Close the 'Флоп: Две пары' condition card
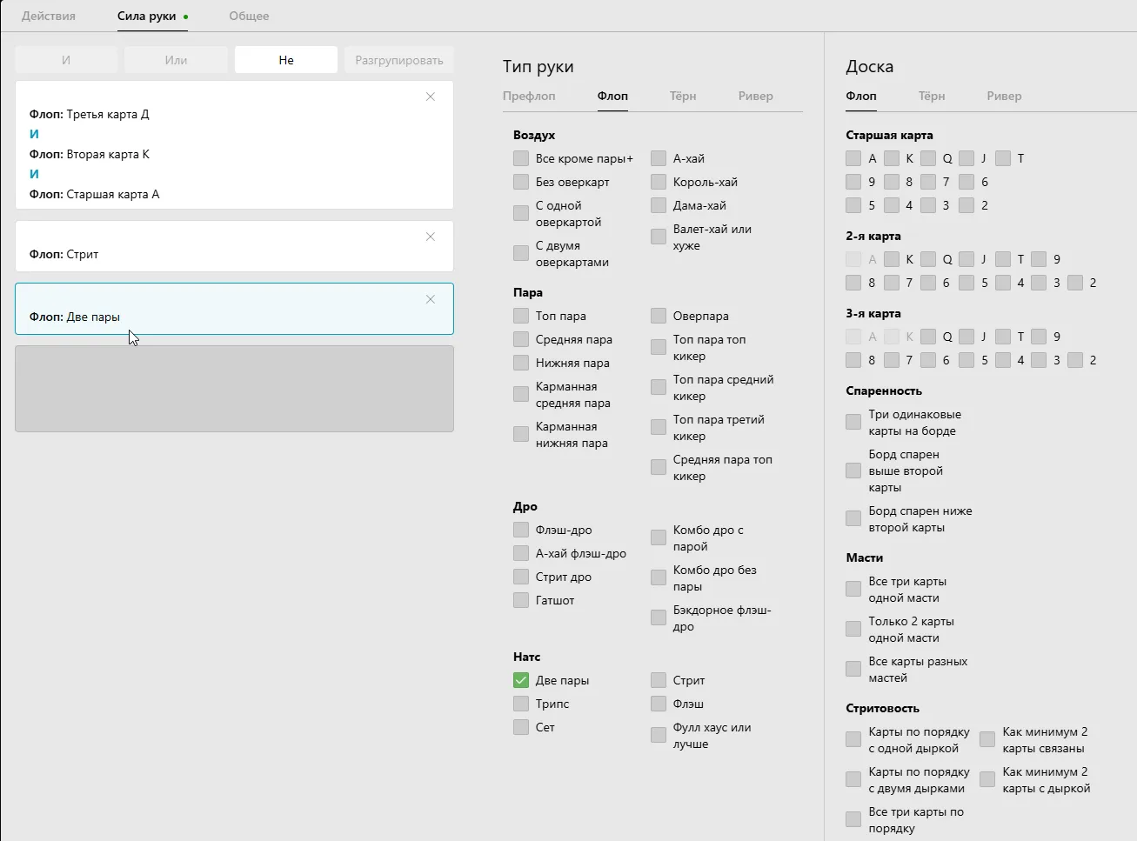1137x841 pixels. [430, 299]
